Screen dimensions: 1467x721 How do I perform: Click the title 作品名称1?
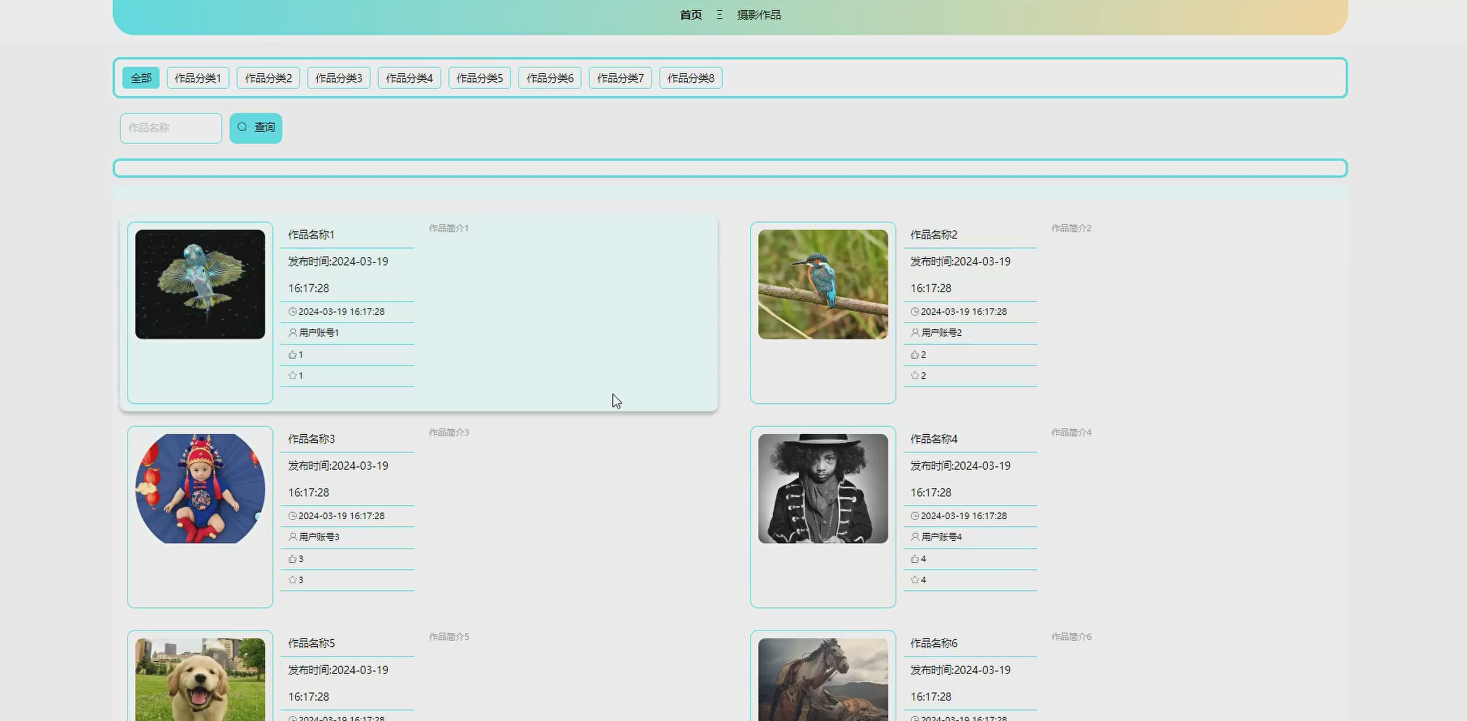click(x=311, y=235)
